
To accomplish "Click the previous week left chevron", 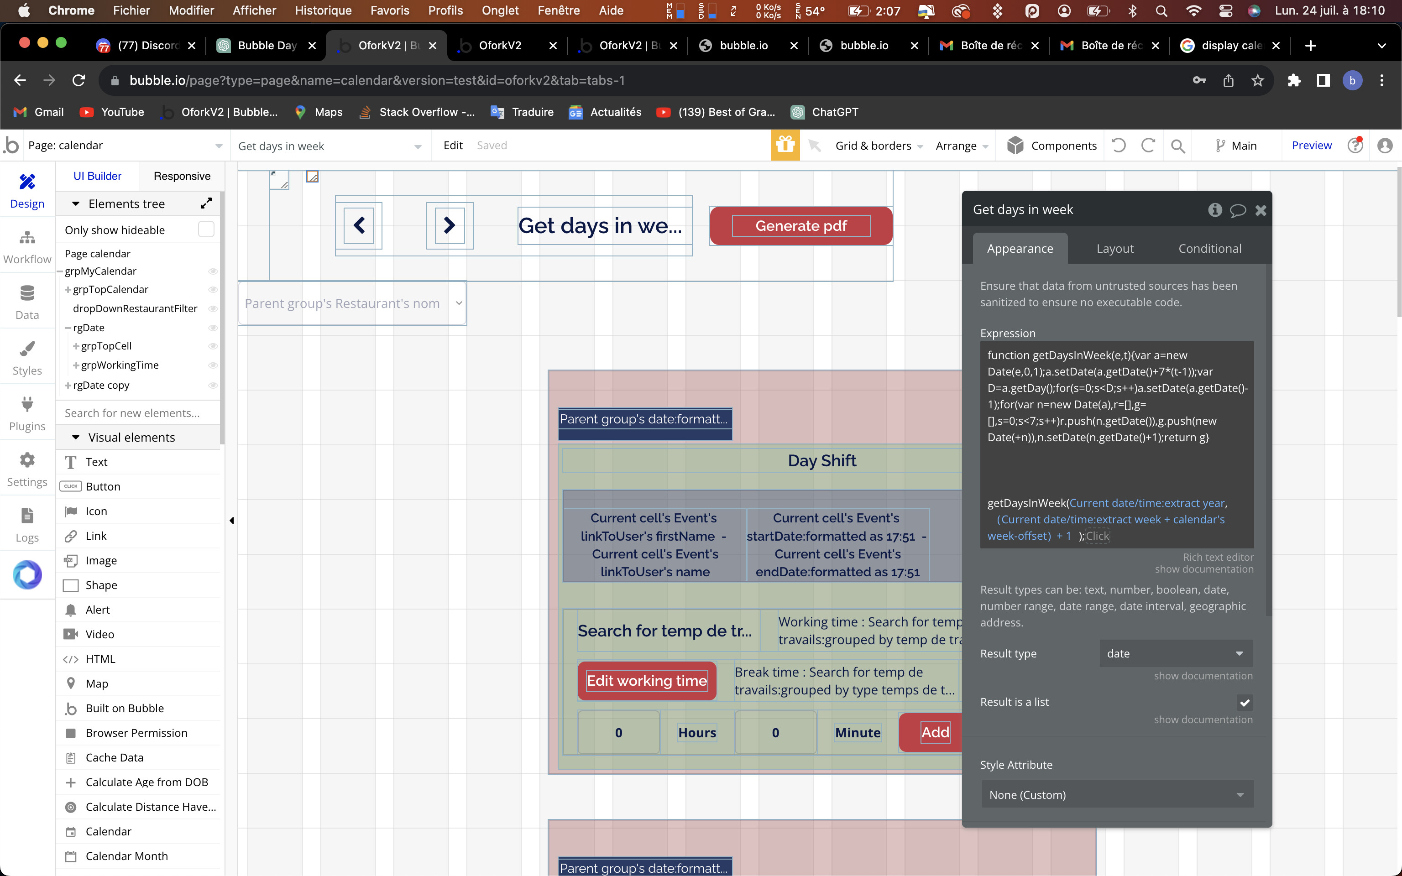I will point(359,225).
